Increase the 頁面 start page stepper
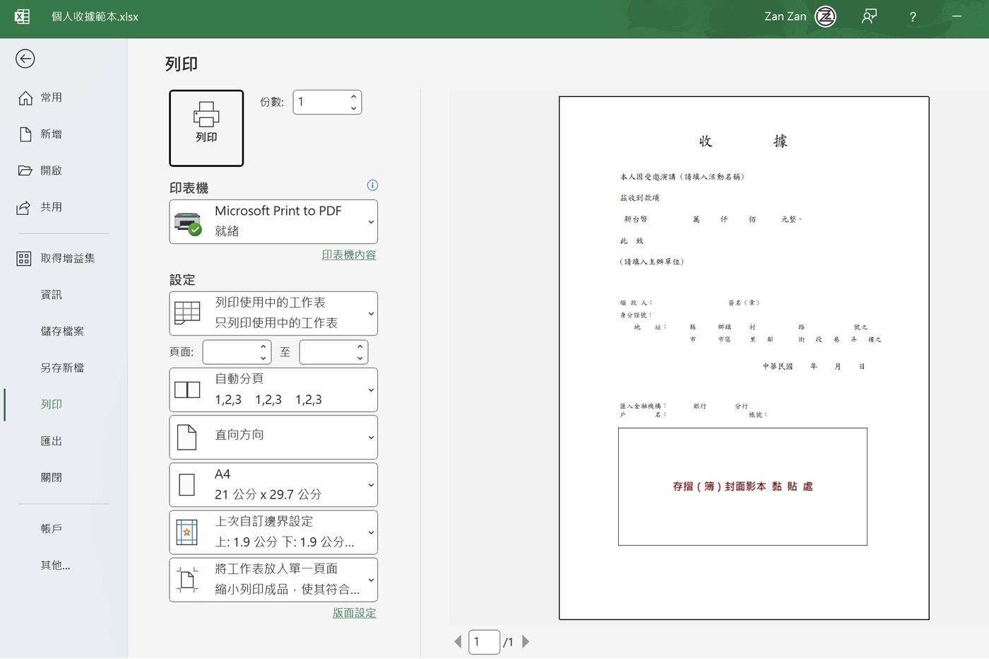Image resolution: width=989 pixels, height=659 pixels. click(x=263, y=346)
